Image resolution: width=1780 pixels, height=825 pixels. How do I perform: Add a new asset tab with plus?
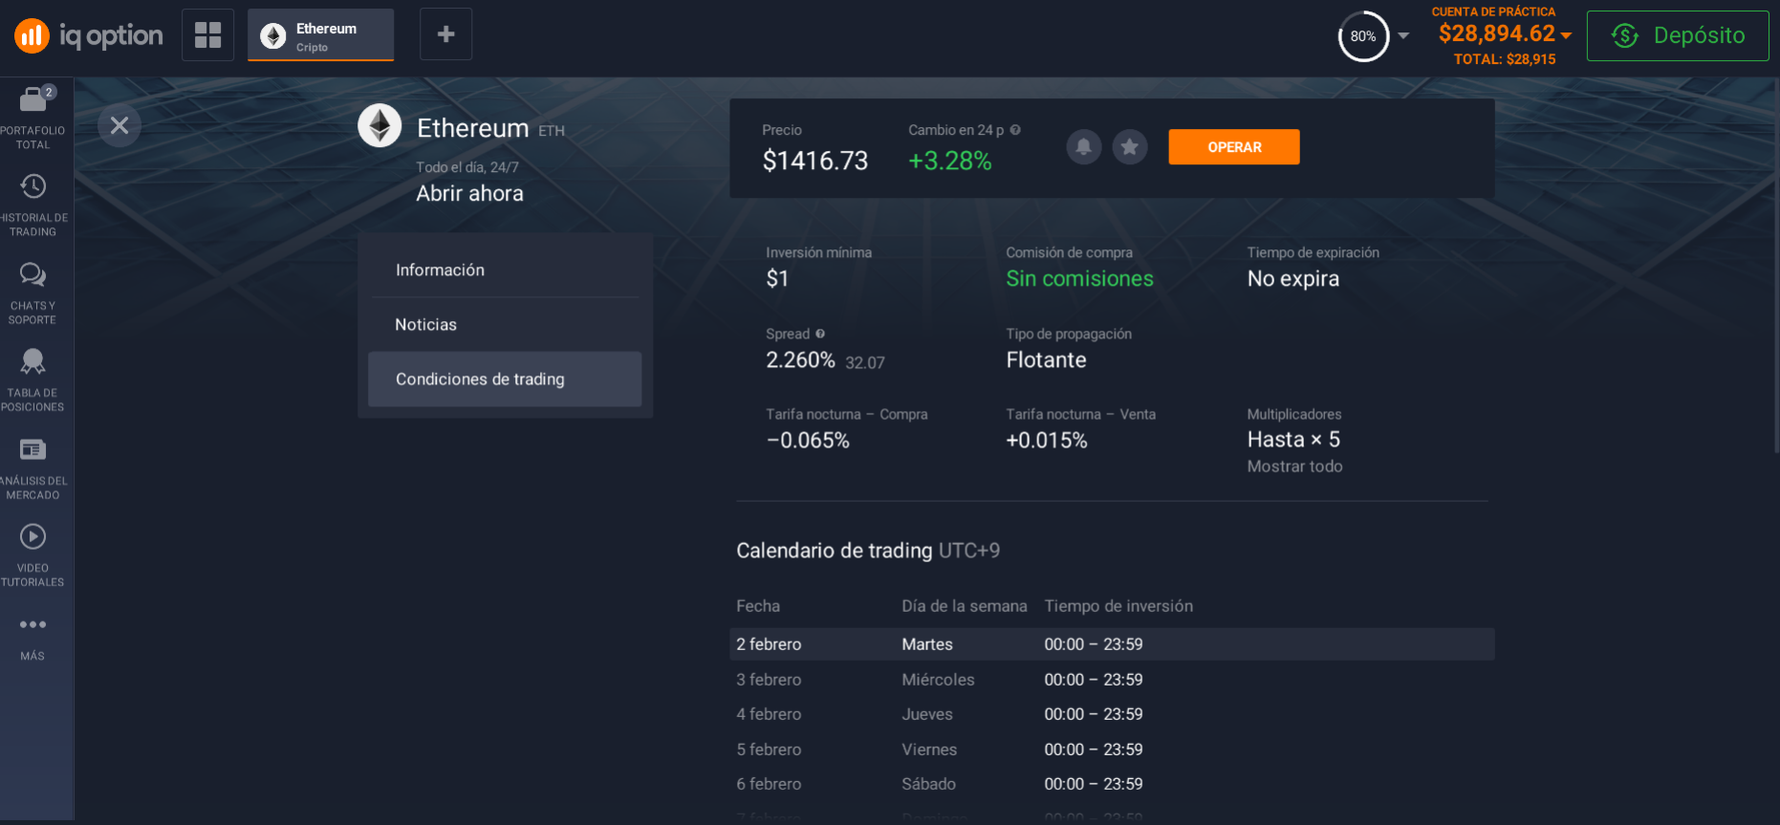point(445,35)
